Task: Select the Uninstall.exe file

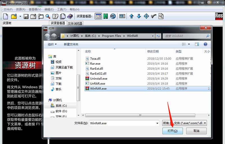Action: [96, 78]
